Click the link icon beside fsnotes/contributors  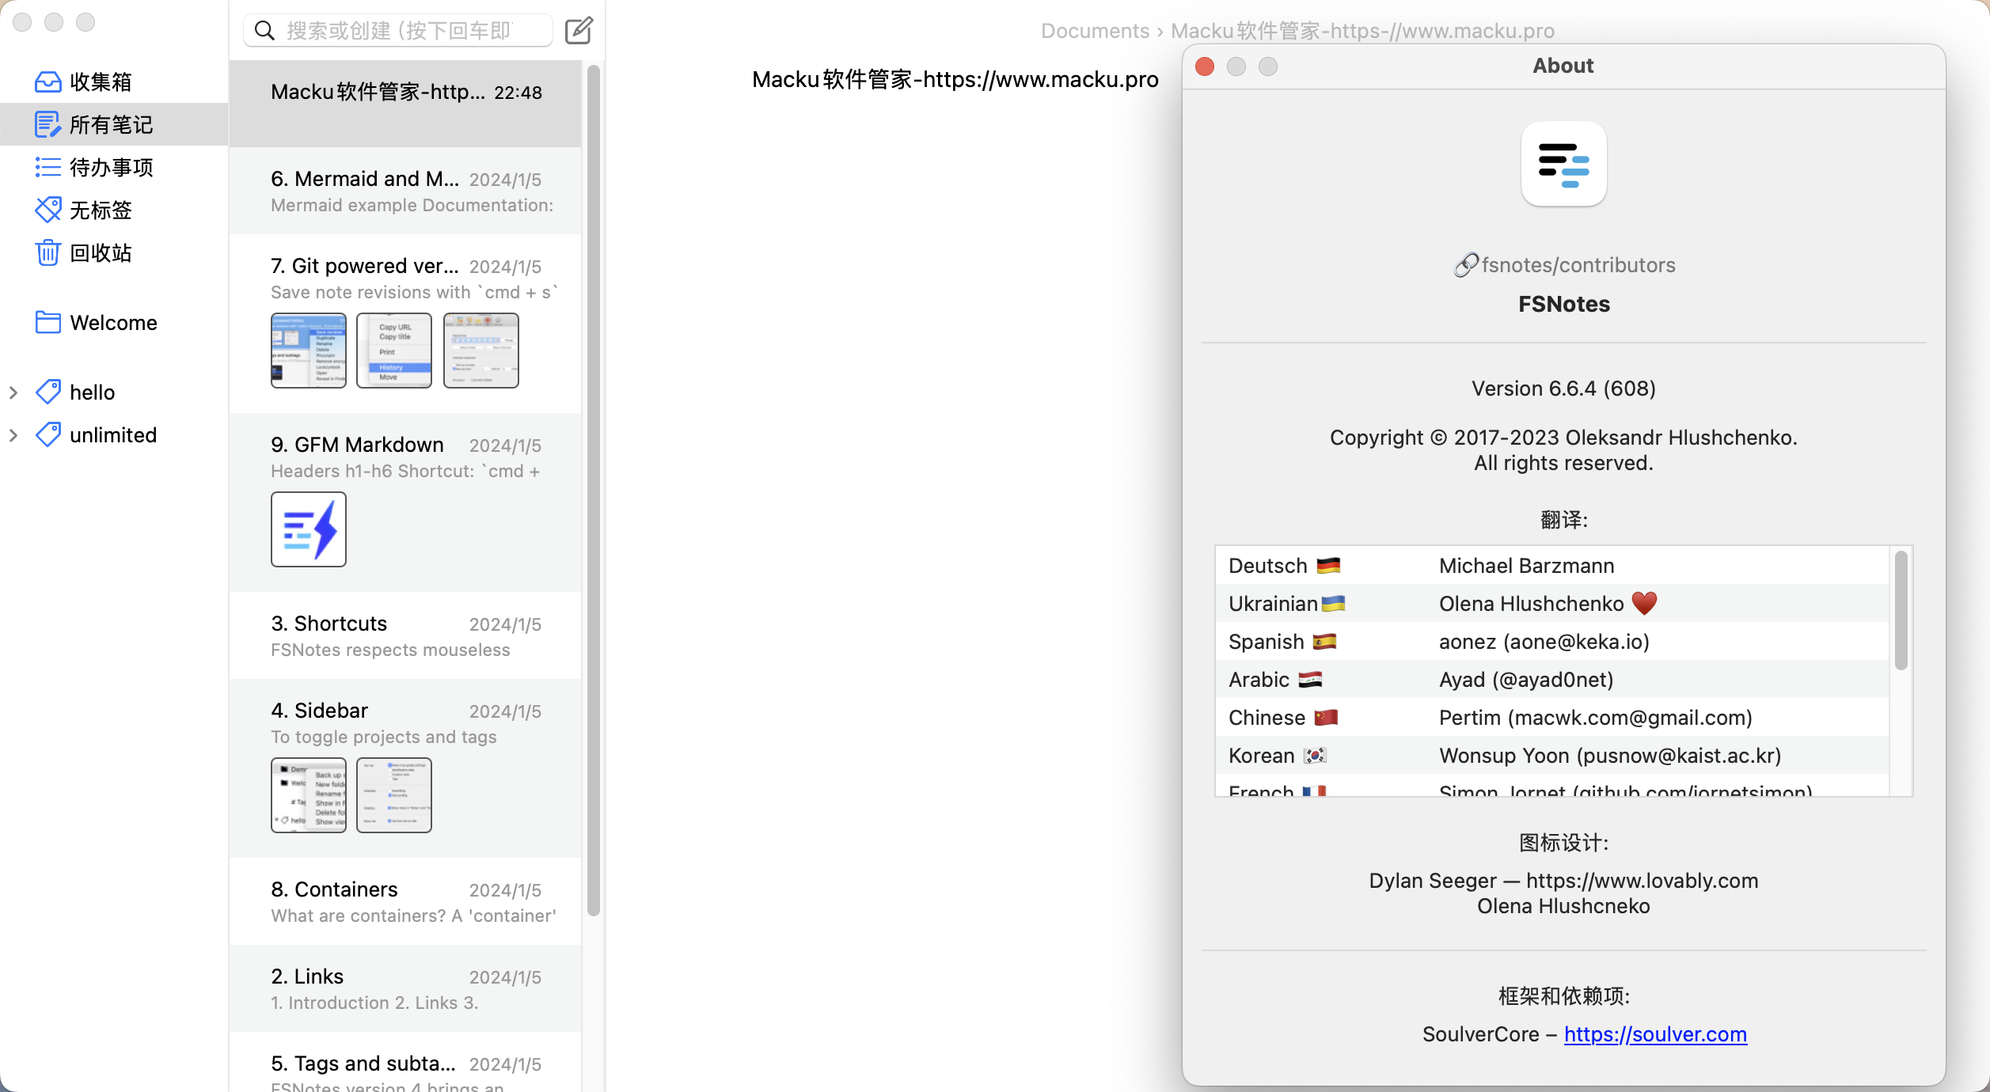tap(1466, 265)
